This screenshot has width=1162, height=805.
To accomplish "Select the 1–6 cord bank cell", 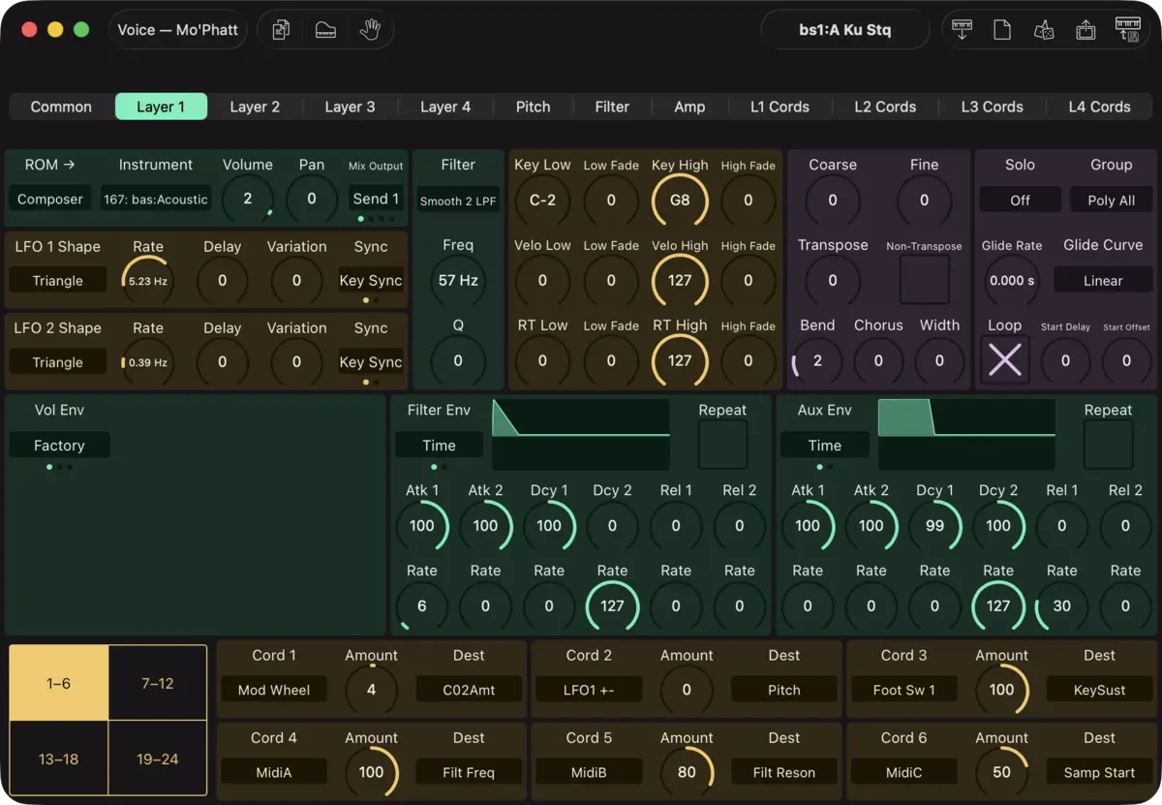I will [59, 683].
